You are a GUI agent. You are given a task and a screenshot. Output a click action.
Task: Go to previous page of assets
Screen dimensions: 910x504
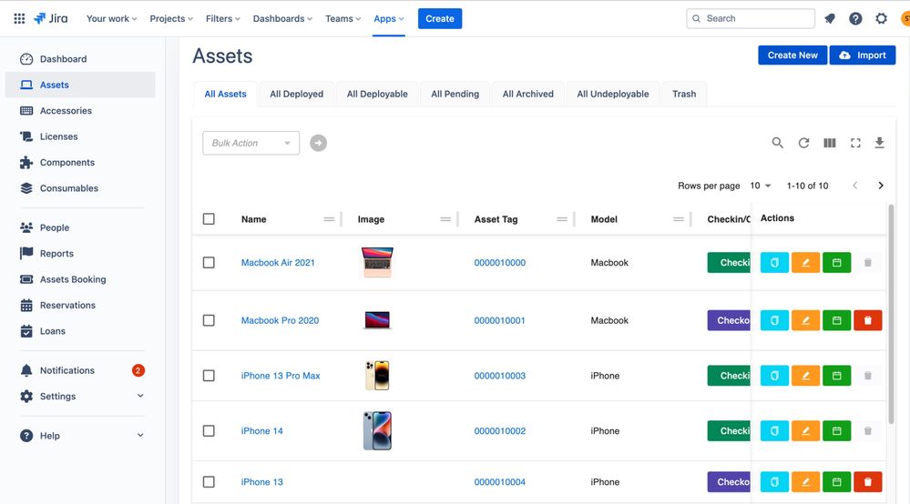tap(854, 186)
